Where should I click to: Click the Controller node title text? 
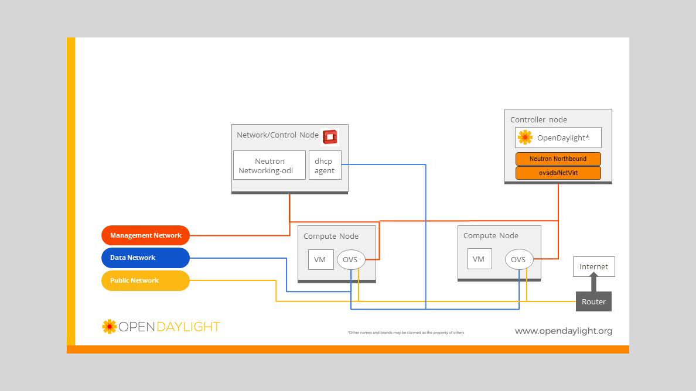pyautogui.click(x=538, y=119)
